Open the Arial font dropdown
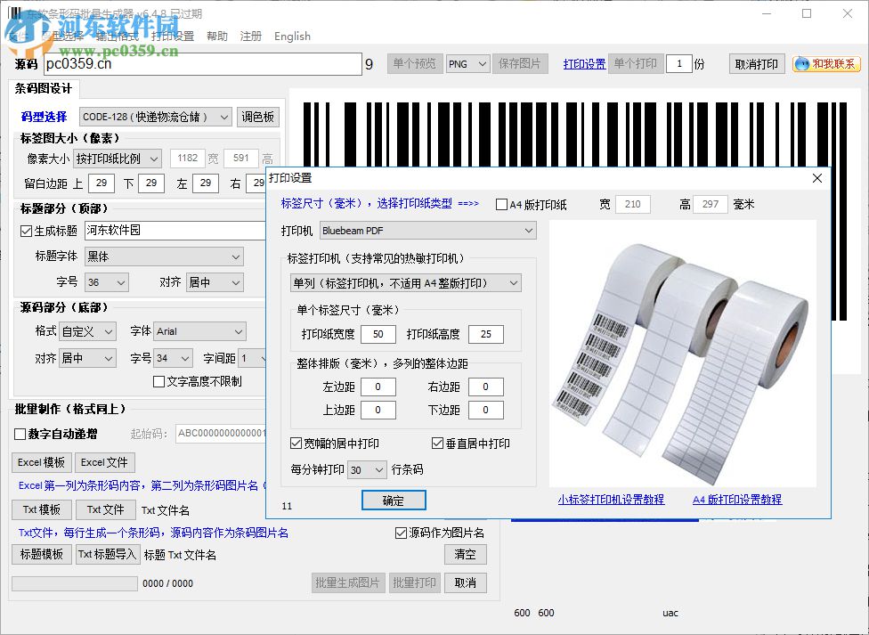The height and width of the screenshot is (635, 869). (199, 330)
